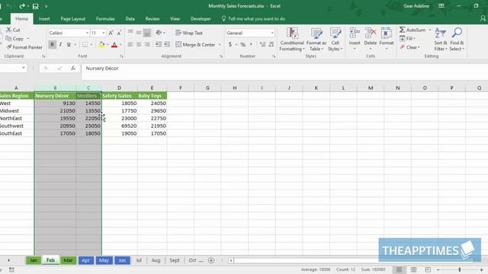Toggle top vertical alignment
This screenshot has height=274, width=488.
(x=130, y=33)
